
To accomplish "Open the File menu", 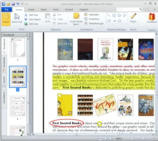I will point(7,10).
